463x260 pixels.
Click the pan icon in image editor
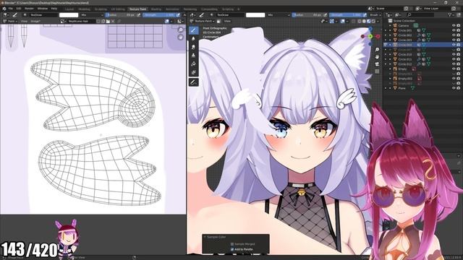pos(180,37)
